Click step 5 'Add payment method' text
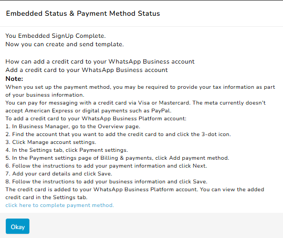Screen dimensions: 283x238 click(117, 158)
